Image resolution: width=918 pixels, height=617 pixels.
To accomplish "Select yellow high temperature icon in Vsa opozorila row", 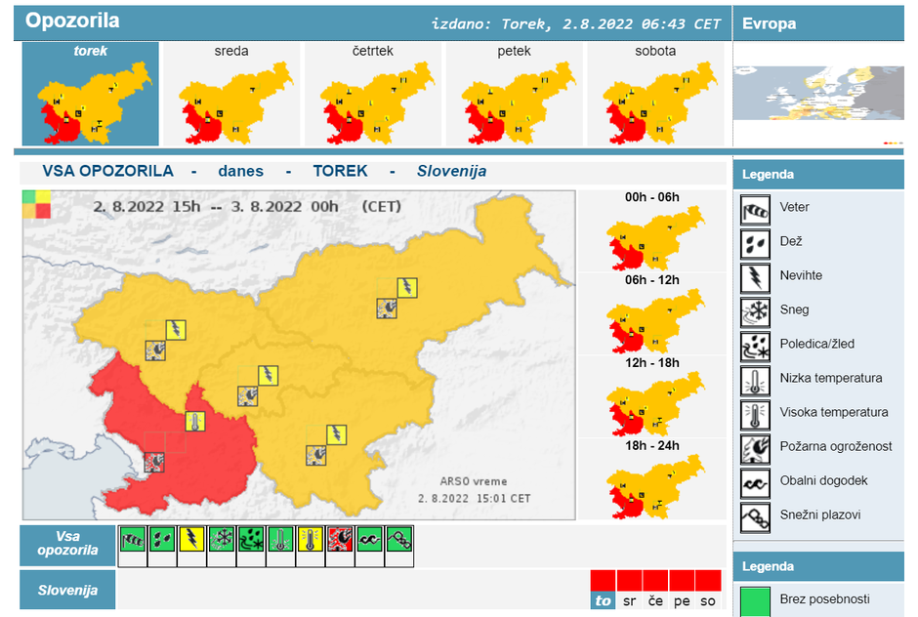I will point(311,541).
